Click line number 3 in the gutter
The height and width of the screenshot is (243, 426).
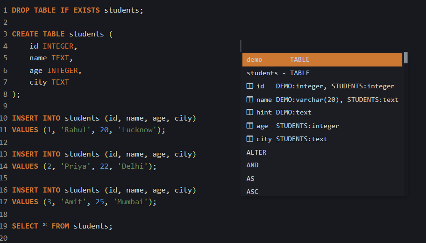5,34
